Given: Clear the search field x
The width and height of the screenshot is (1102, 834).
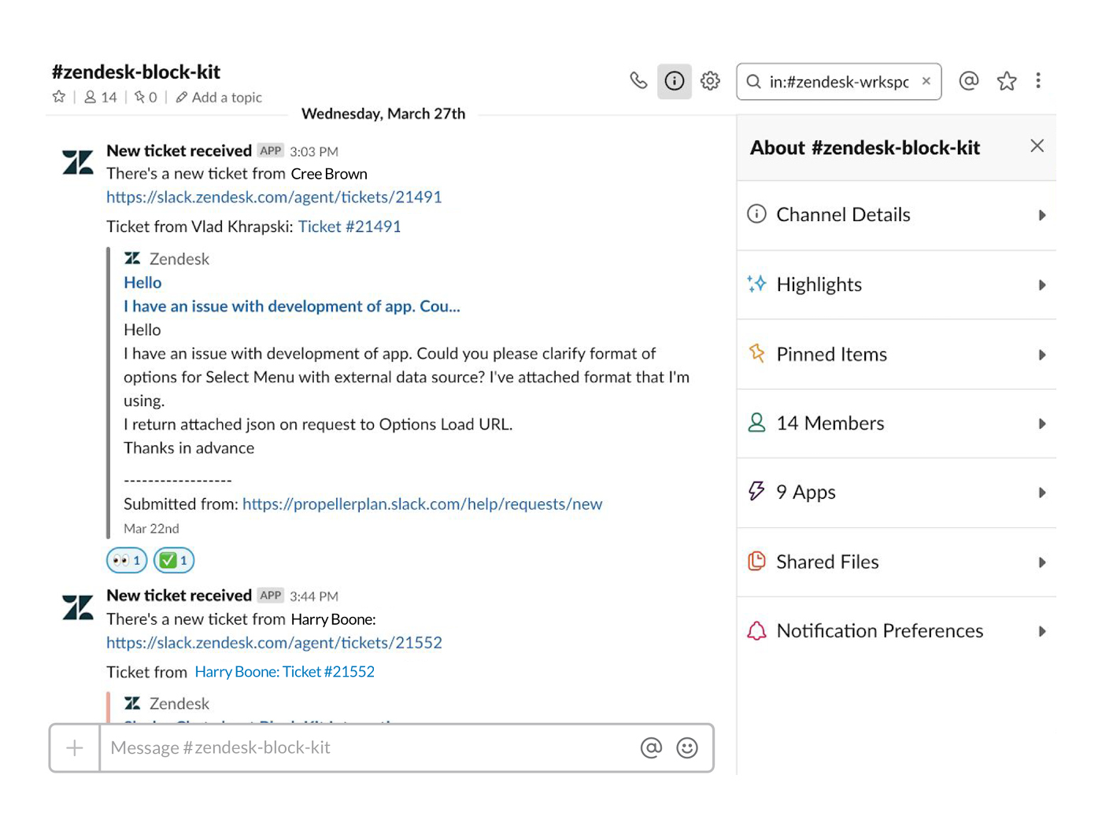Looking at the screenshot, I should [x=926, y=81].
